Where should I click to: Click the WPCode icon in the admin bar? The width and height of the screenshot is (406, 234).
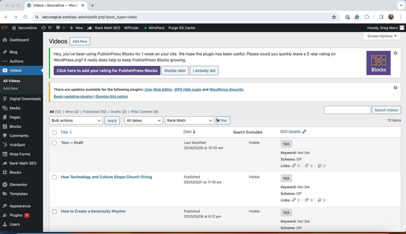coord(131,28)
